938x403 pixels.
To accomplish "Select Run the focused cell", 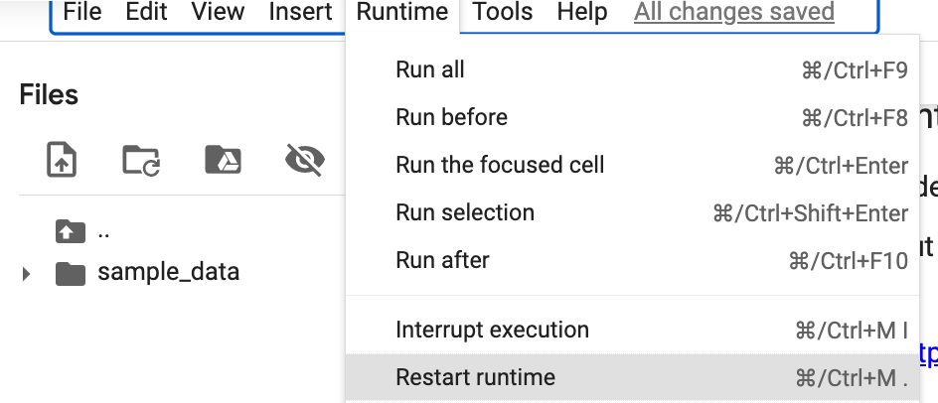I will point(632,165).
